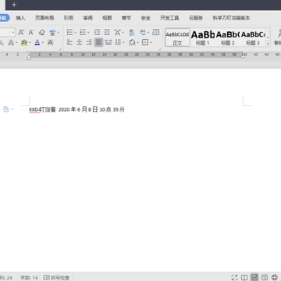Screen dimensions: 281x281
Task: Enter full screen view from status bar
Action: tap(235, 277)
